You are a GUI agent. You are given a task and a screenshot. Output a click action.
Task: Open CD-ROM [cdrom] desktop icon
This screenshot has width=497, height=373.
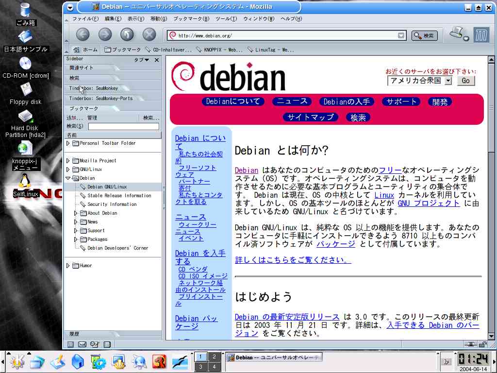point(25,64)
